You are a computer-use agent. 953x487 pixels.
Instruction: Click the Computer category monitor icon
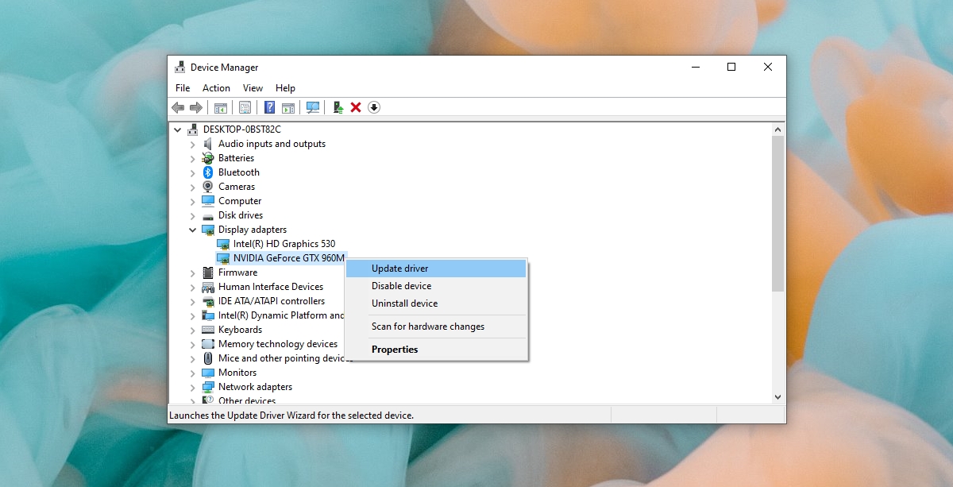[x=208, y=201]
